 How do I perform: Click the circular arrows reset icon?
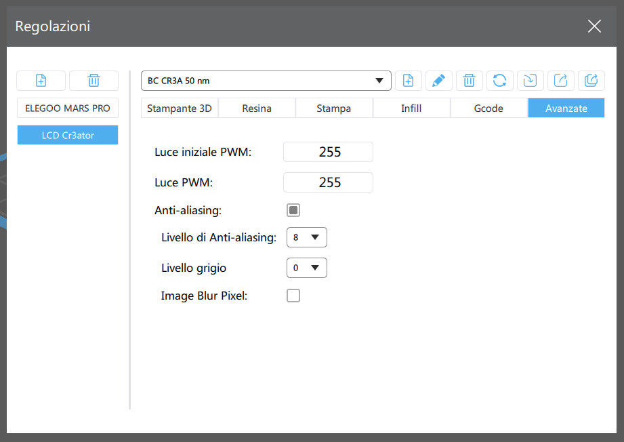click(x=499, y=81)
